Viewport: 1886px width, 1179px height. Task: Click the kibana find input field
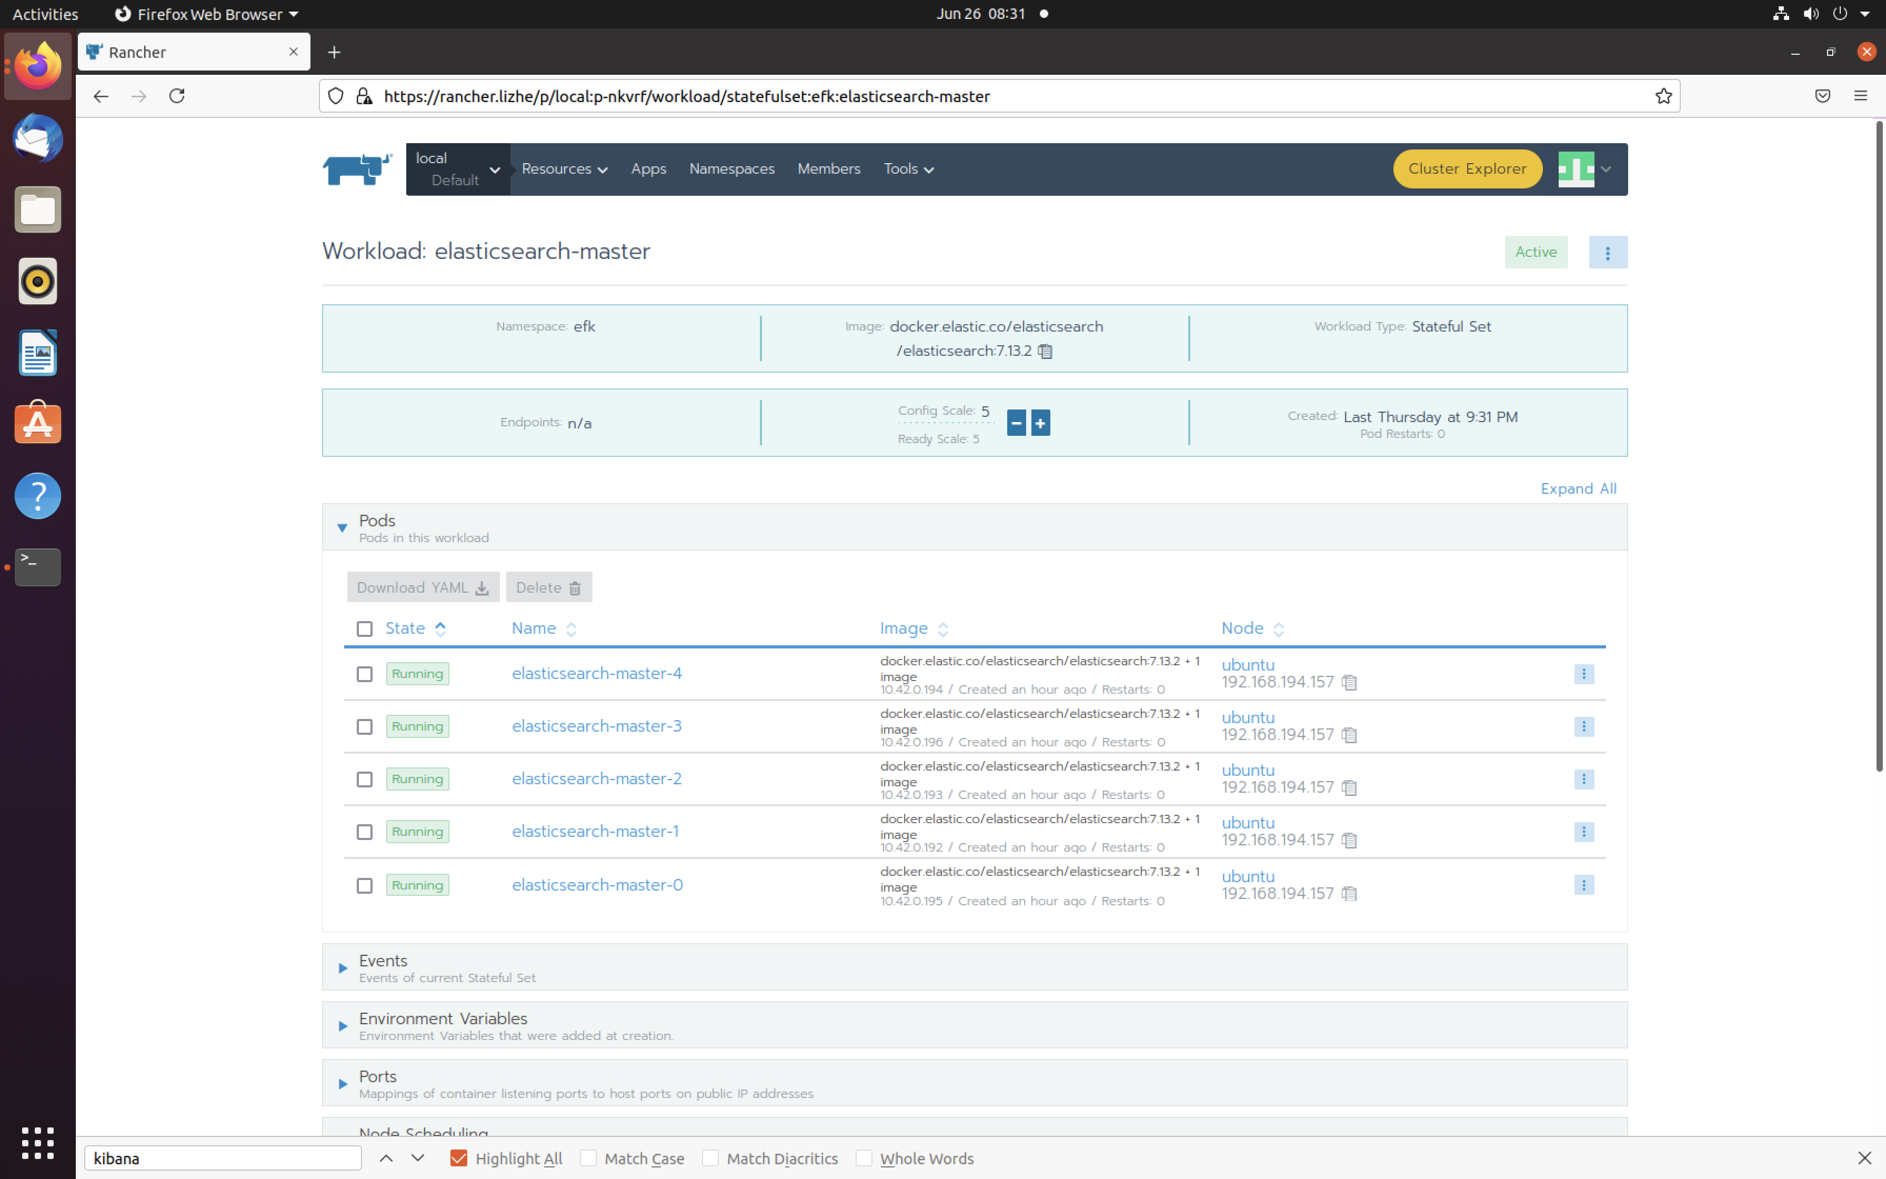(223, 1158)
